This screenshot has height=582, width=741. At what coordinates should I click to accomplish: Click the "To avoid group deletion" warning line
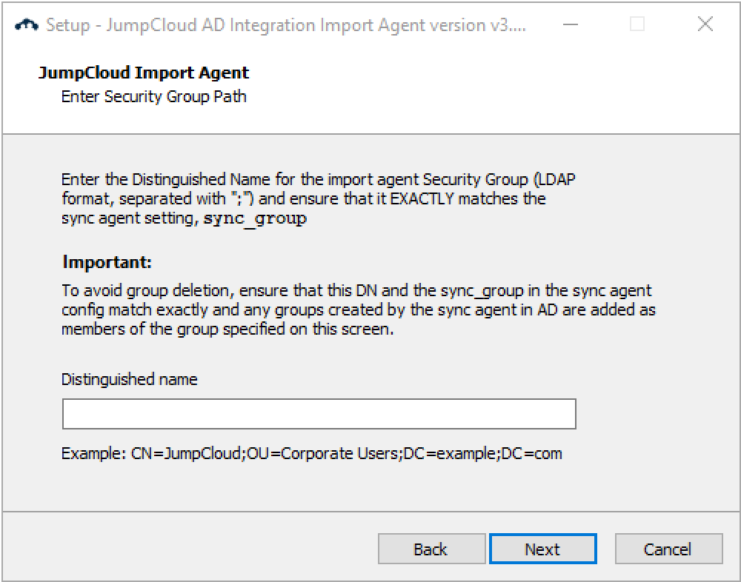(x=356, y=291)
